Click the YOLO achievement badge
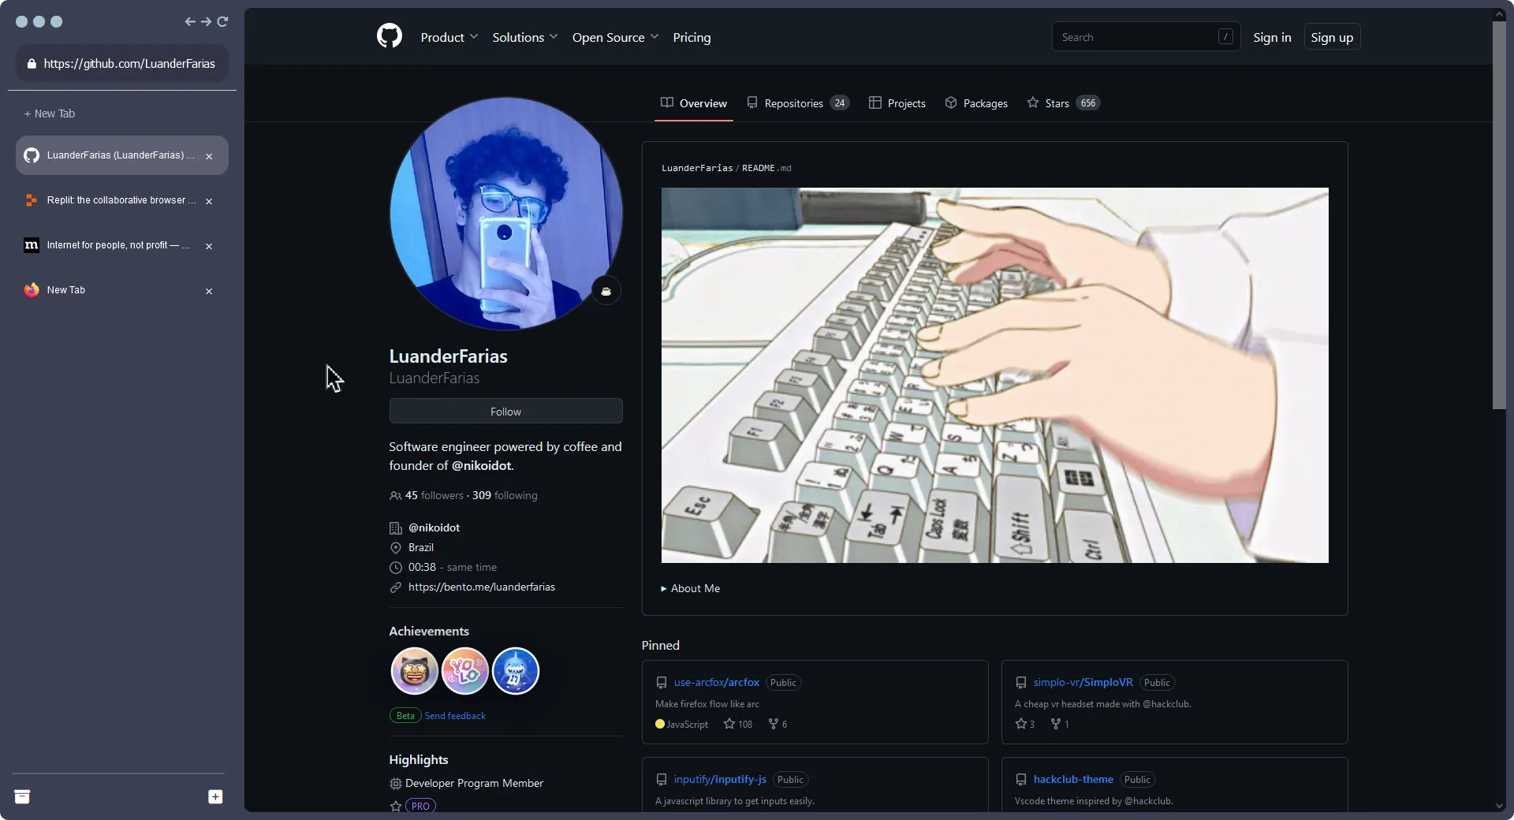 [x=464, y=671]
